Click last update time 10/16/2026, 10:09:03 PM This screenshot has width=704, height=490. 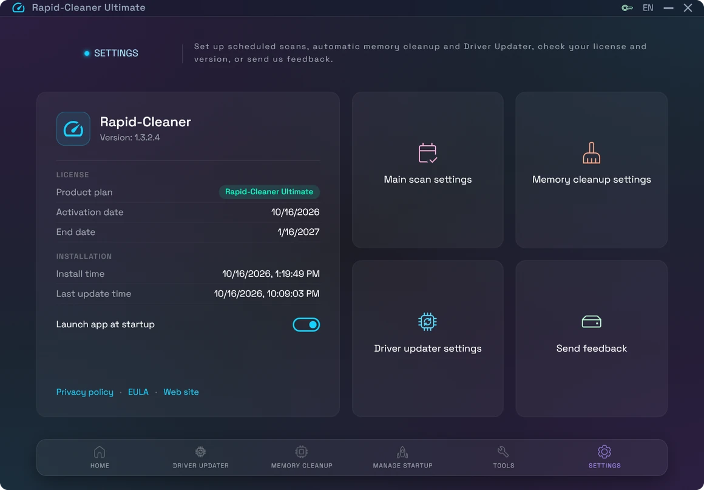[266, 294]
